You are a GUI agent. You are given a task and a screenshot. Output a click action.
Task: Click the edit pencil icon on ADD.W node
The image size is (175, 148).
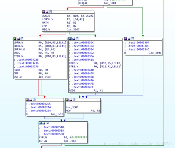(47, 12)
